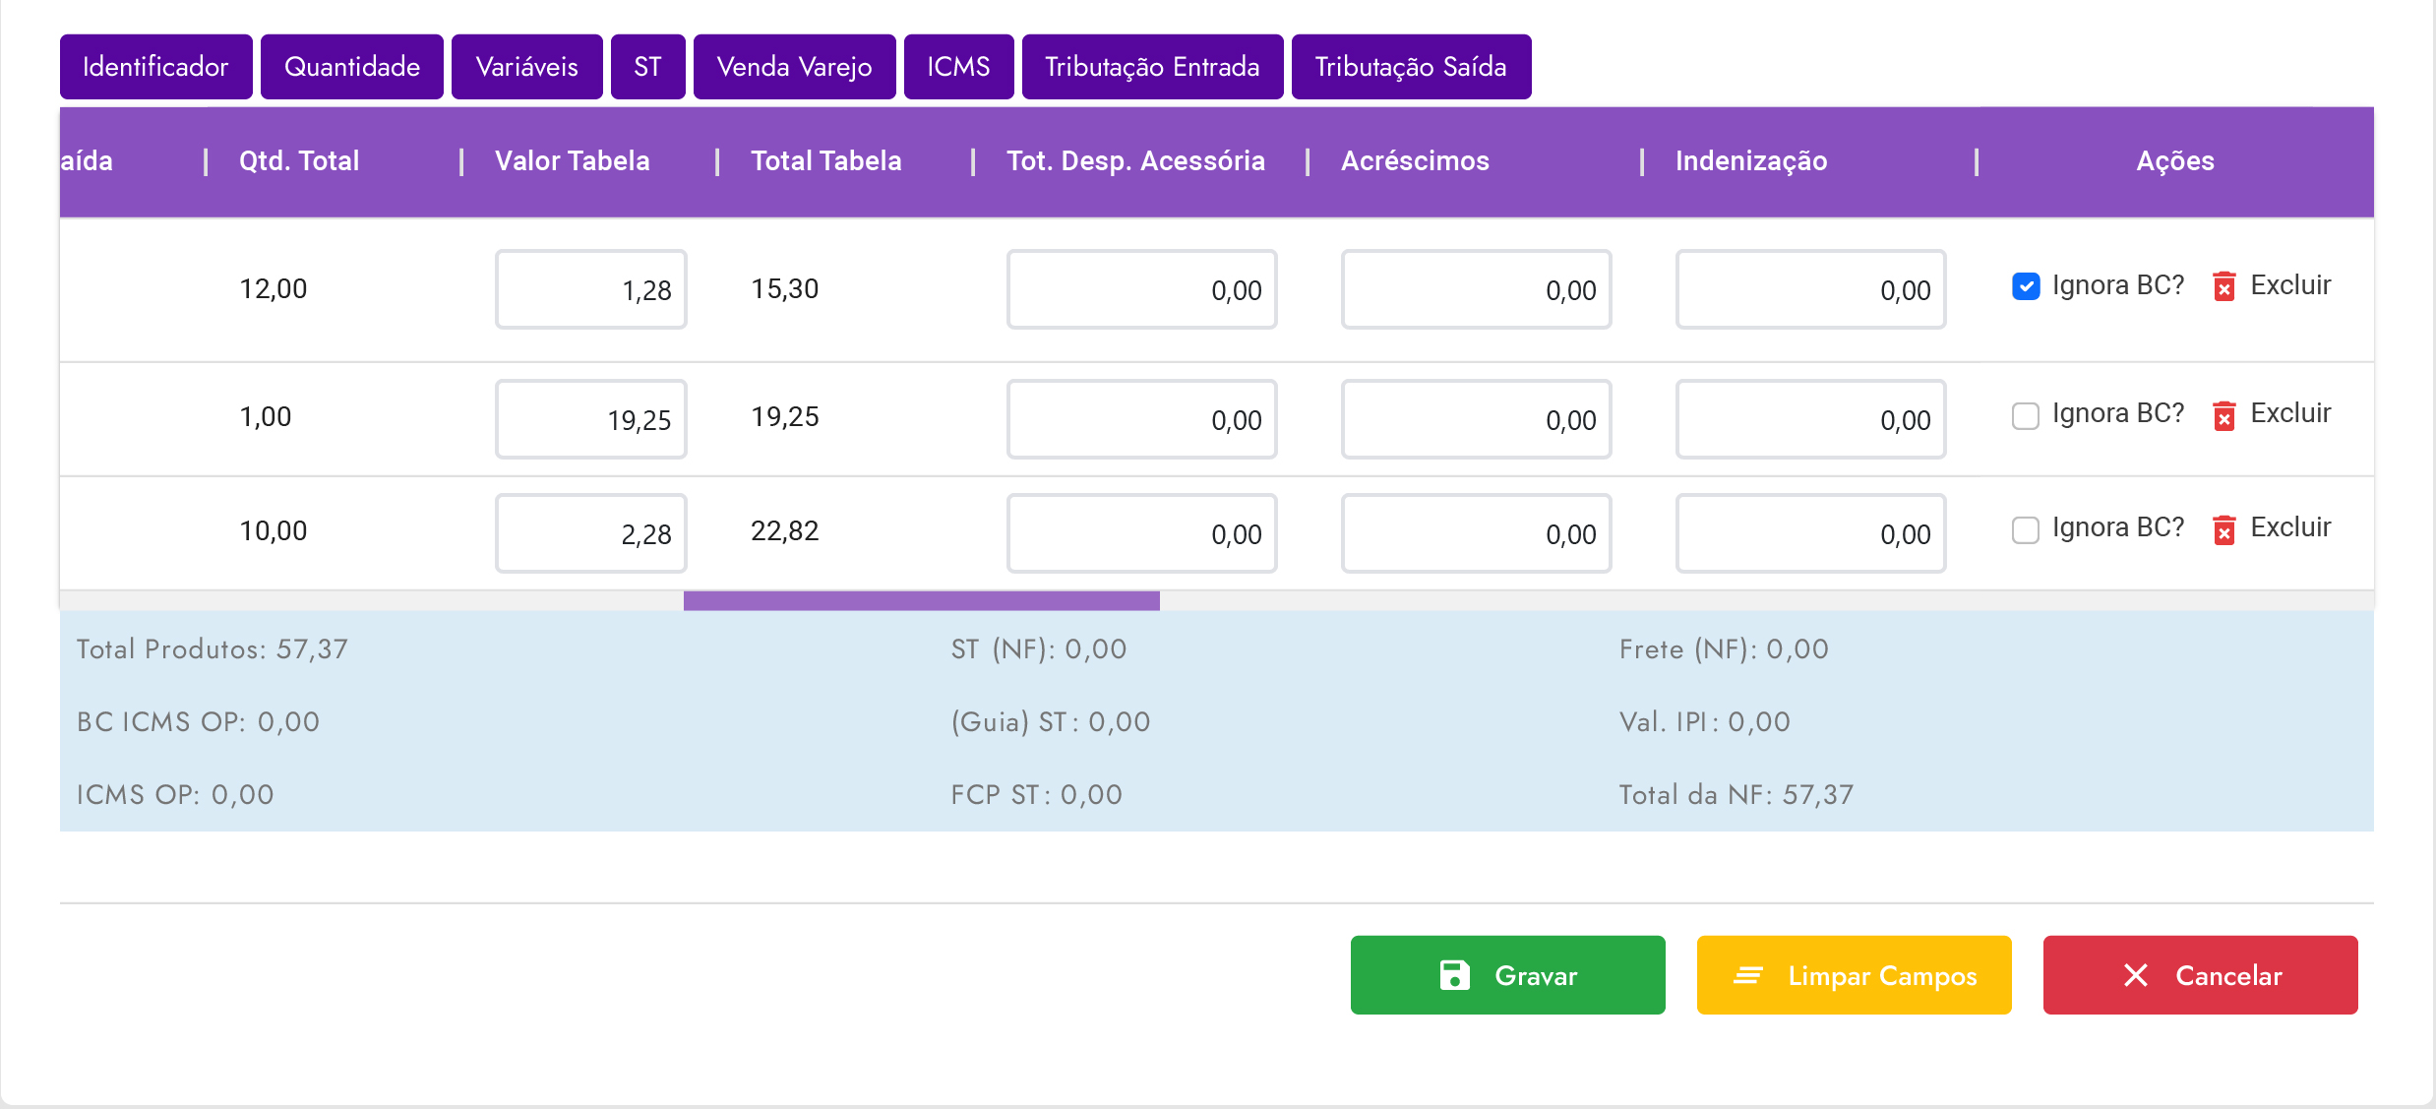Select the ICMS tab

(x=958, y=67)
